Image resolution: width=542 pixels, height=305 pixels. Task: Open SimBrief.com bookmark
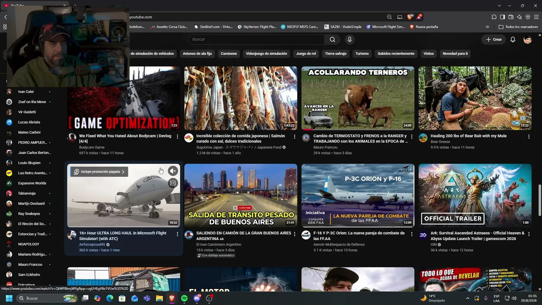[213, 27]
